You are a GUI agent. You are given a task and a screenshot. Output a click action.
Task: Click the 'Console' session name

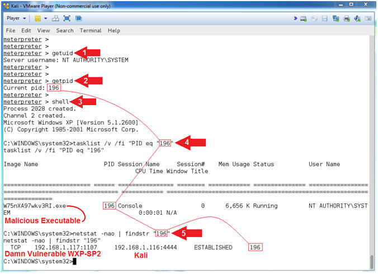pos(130,206)
